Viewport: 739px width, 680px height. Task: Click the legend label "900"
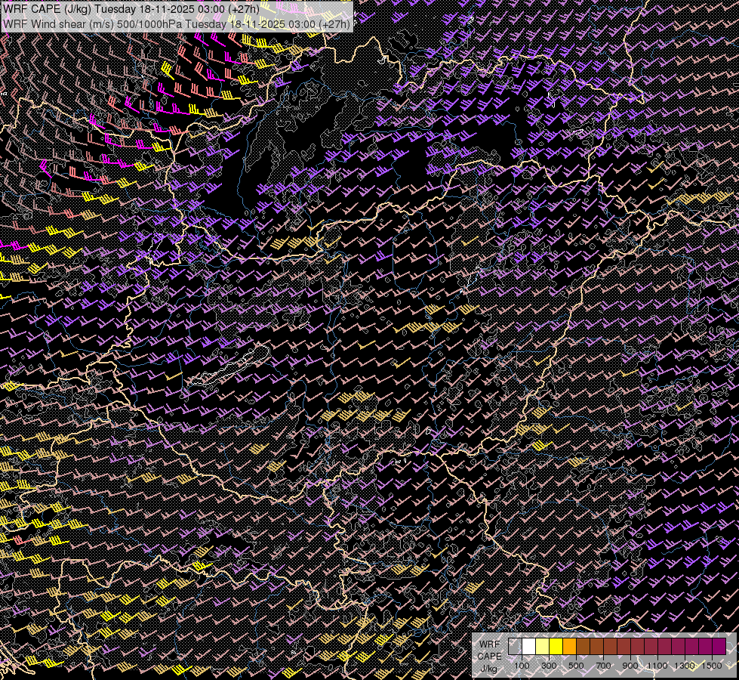click(x=630, y=666)
